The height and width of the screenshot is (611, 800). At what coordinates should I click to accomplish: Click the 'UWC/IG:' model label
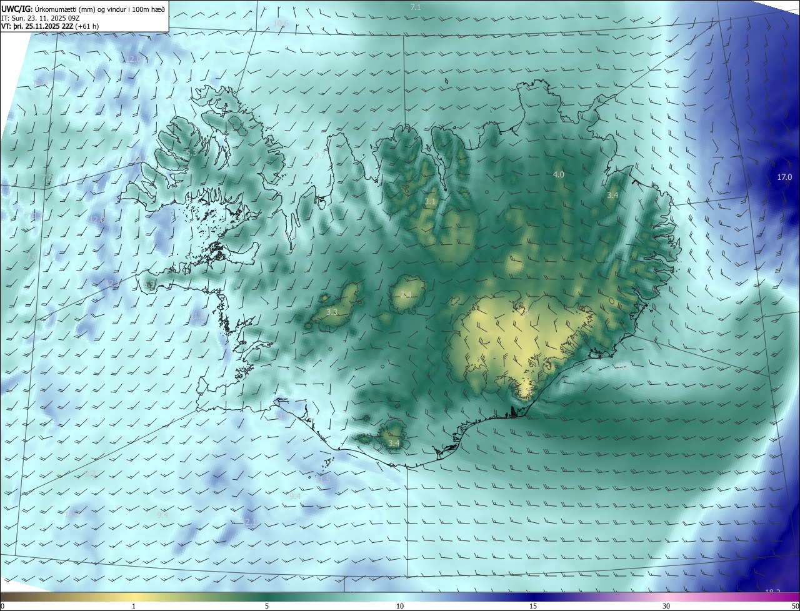tap(17, 9)
